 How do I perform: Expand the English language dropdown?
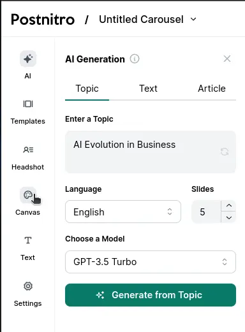pos(123,212)
